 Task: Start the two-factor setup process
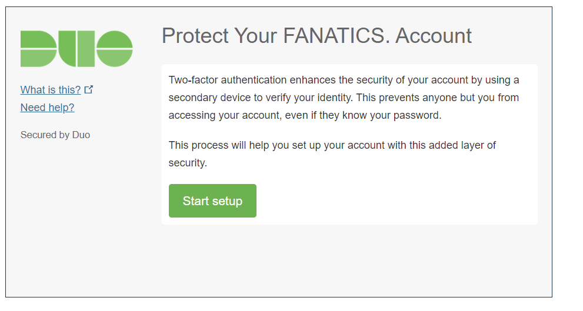pyautogui.click(x=212, y=200)
